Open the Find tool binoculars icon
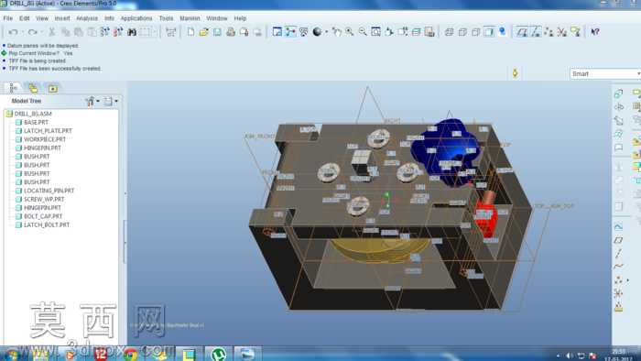Image resolution: width=641 pixels, height=361 pixels. click(x=132, y=32)
